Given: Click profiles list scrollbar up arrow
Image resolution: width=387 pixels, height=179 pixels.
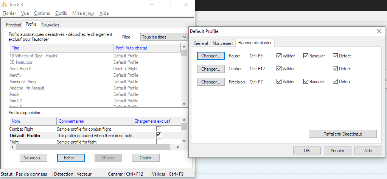Looking at the screenshot, I should click(x=184, y=120).
